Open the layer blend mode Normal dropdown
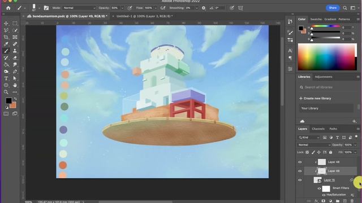362x203 pixels. 314,145
